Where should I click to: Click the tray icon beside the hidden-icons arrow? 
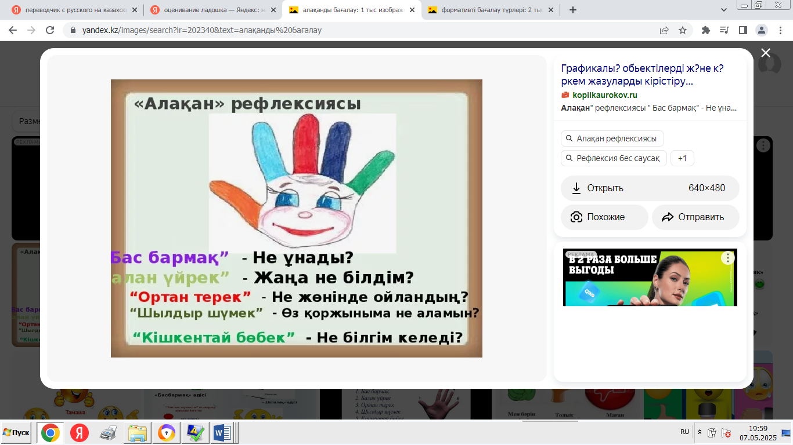(x=712, y=432)
